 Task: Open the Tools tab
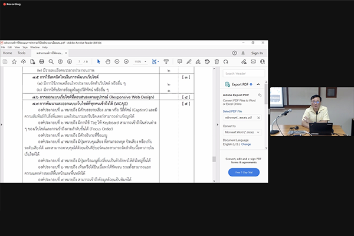tap(21, 53)
